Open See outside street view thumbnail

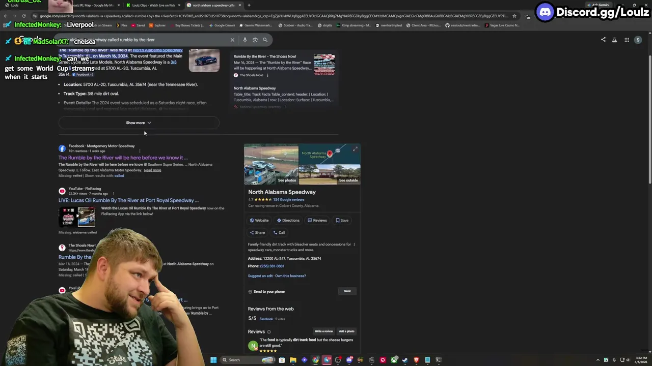click(x=330, y=174)
